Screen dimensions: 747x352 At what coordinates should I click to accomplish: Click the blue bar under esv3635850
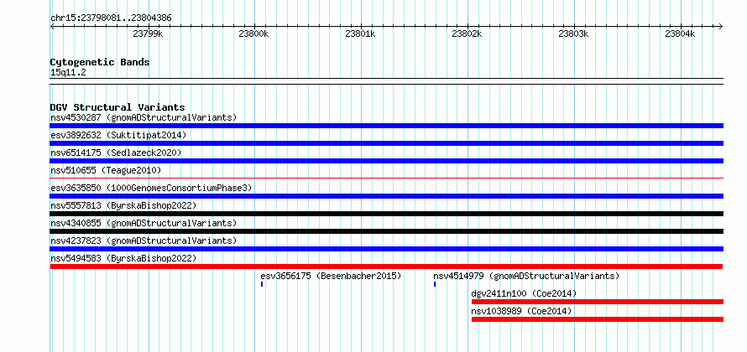tap(387, 196)
